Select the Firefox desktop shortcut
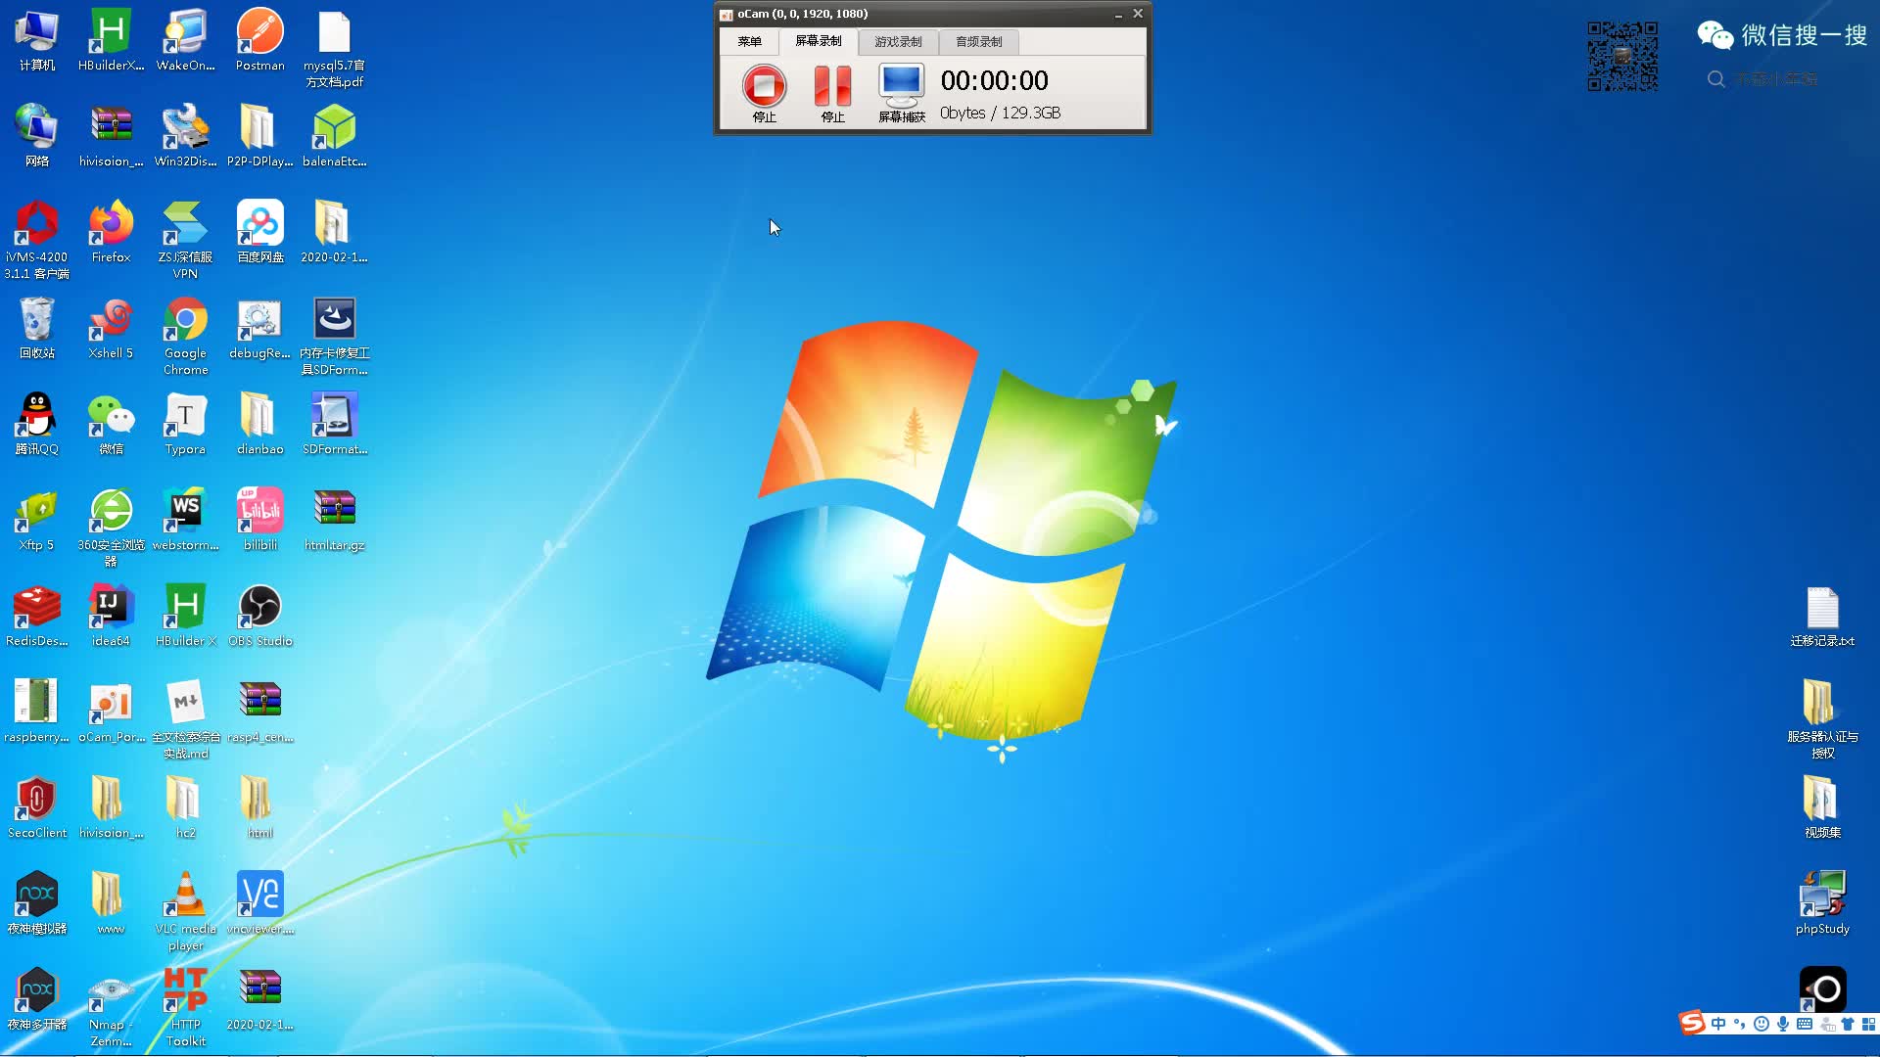1880x1057 pixels. (111, 233)
